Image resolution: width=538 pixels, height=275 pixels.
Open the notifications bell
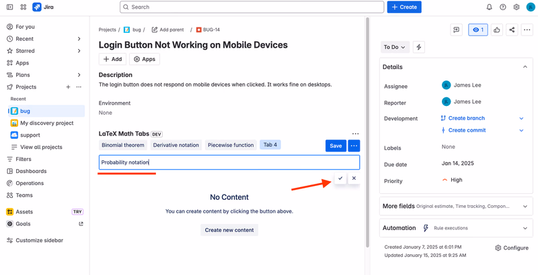tap(490, 7)
